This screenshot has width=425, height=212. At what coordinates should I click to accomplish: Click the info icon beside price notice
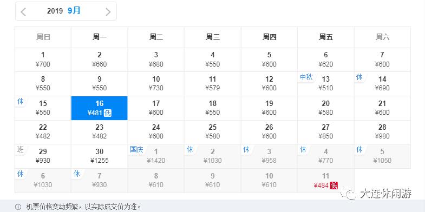tap(18, 207)
